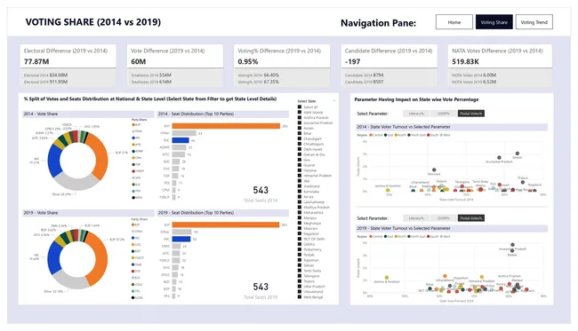Viewport: 578px width, 331px height.
Task: Click the Mizoram dot in 2014 scatter chart
Action: 434,169
